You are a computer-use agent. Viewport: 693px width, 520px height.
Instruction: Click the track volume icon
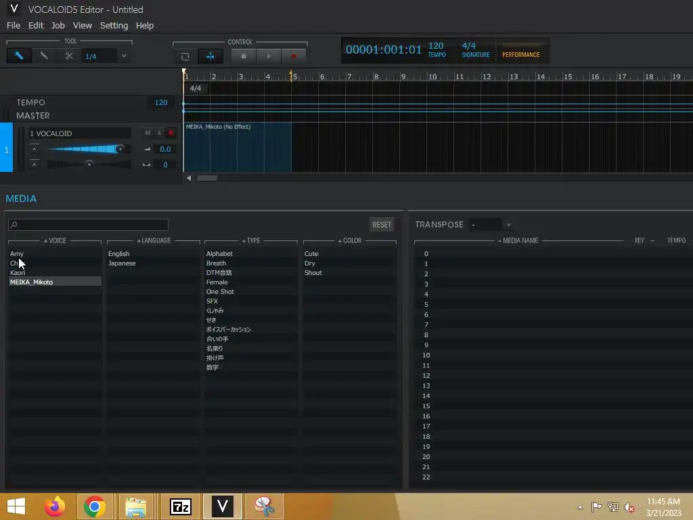pos(147,150)
